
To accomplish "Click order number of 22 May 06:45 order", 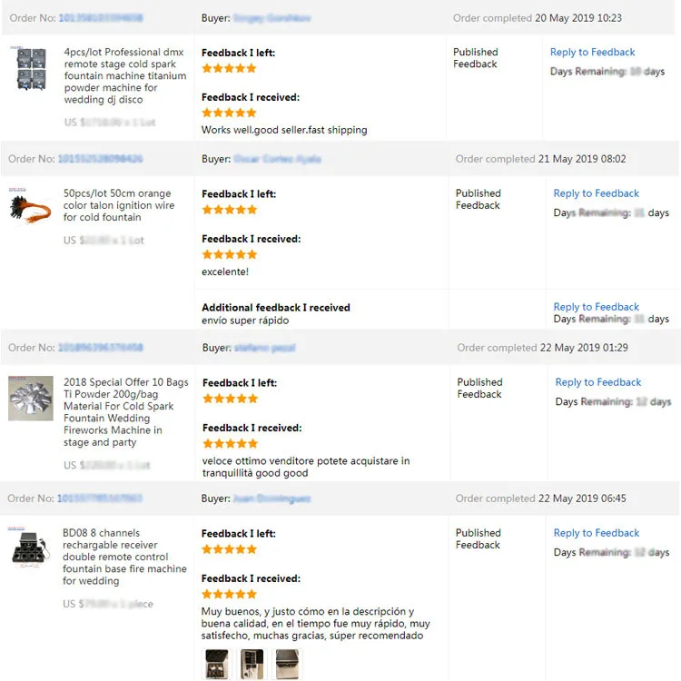I will [100, 498].
